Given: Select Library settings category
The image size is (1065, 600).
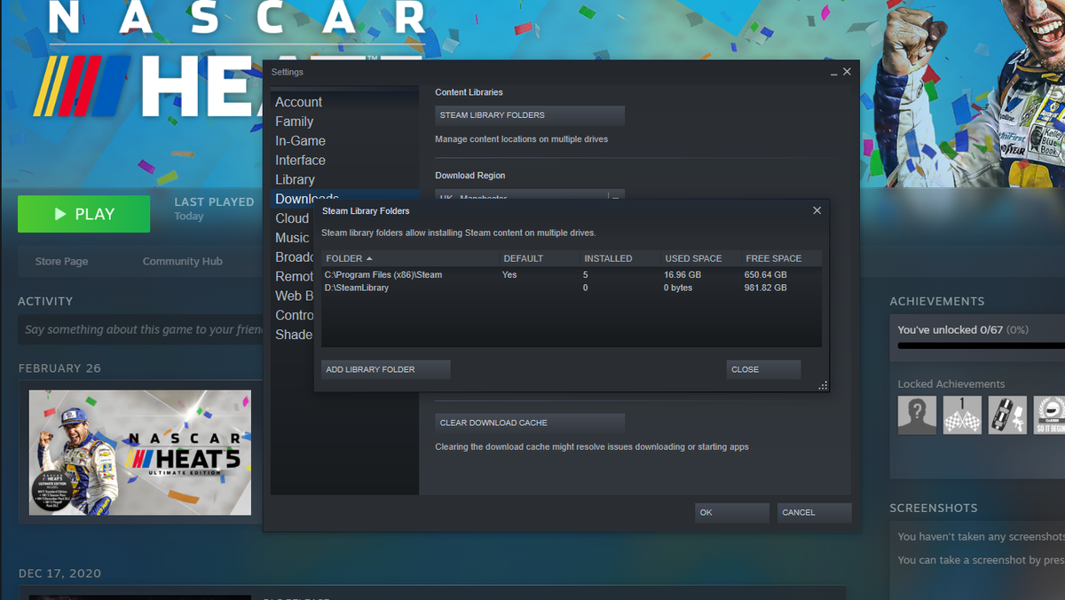Looking at the screenshot, I should tap(295, 179).
